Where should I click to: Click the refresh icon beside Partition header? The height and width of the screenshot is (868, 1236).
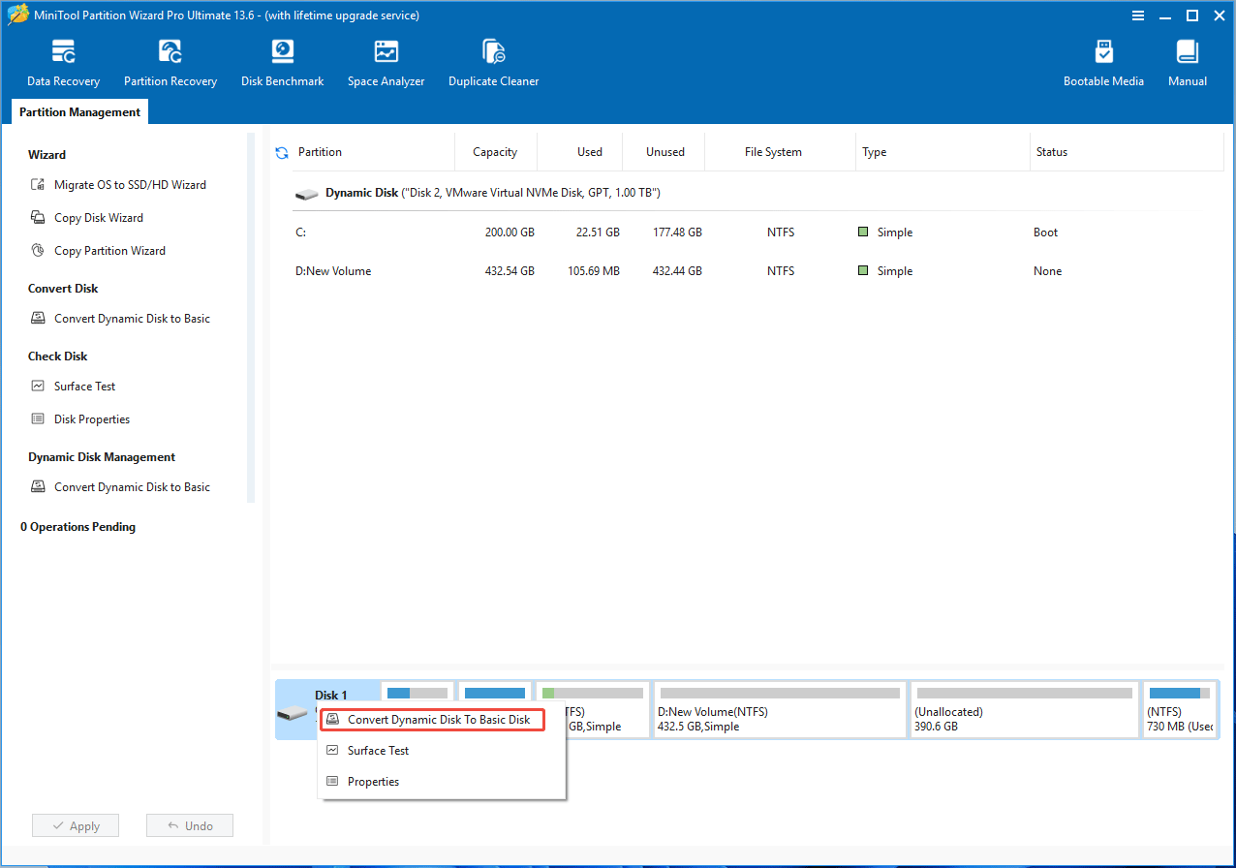[282, 153]
